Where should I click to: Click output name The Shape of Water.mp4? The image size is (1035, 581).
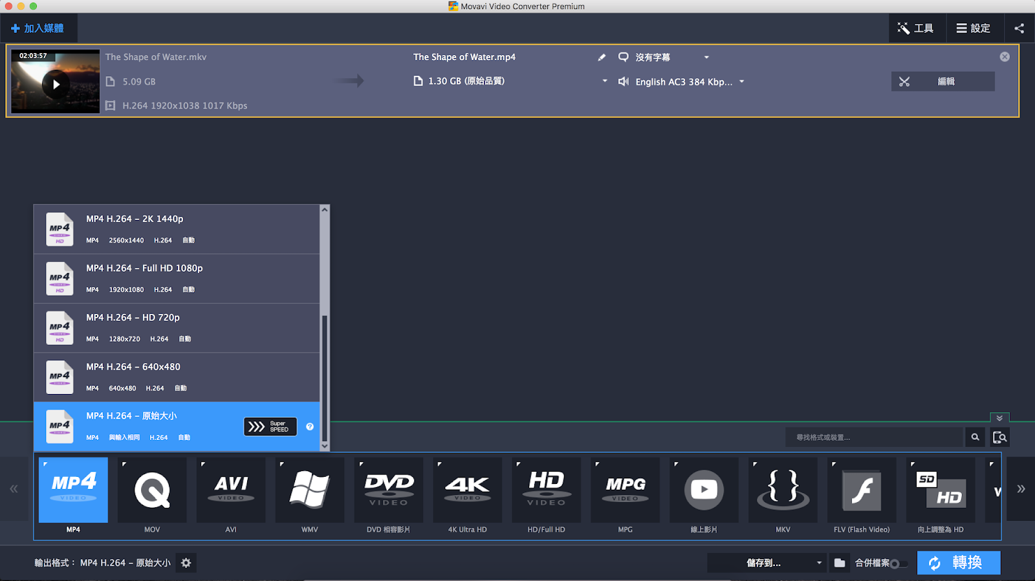click(x=464, y=57)
